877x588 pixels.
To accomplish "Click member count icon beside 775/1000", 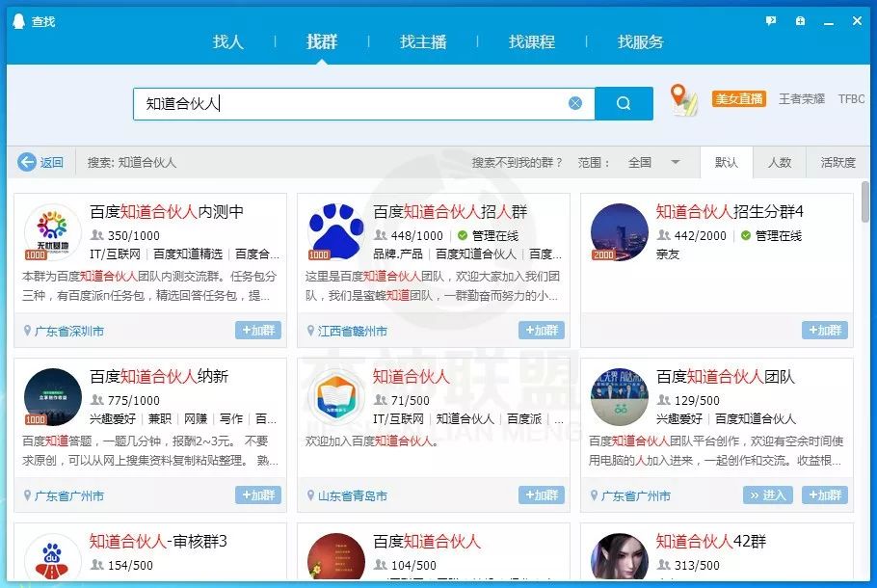I will (97, 400).
